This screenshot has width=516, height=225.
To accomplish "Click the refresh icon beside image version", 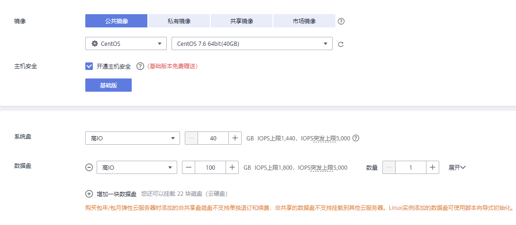I will [341, 44].
